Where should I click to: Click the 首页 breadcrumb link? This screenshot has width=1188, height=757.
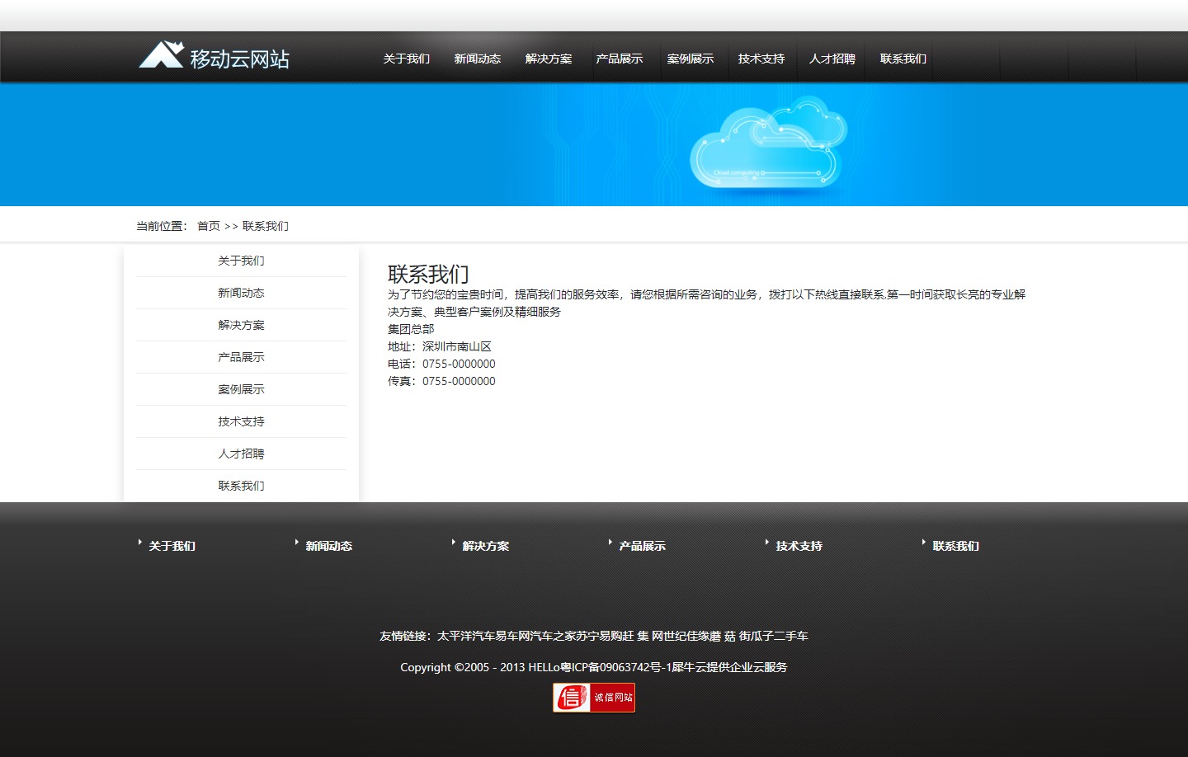point(208,226)
